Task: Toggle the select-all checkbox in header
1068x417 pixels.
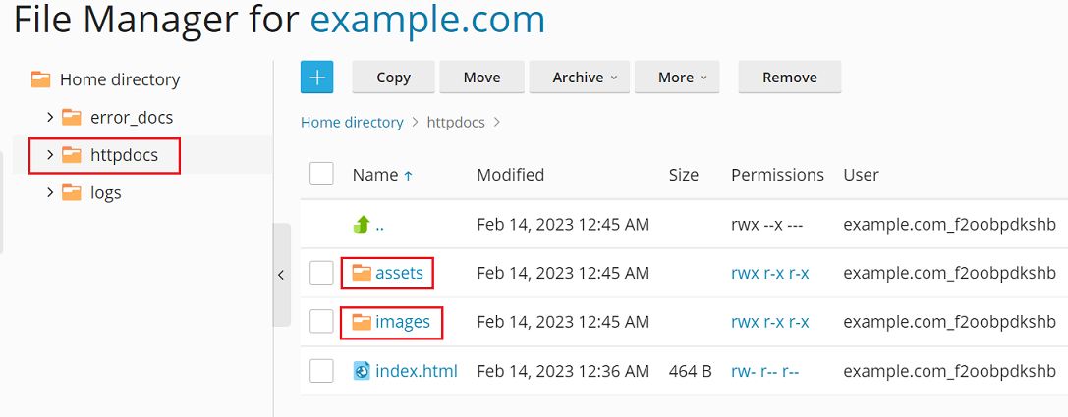Action: point(321,175)
